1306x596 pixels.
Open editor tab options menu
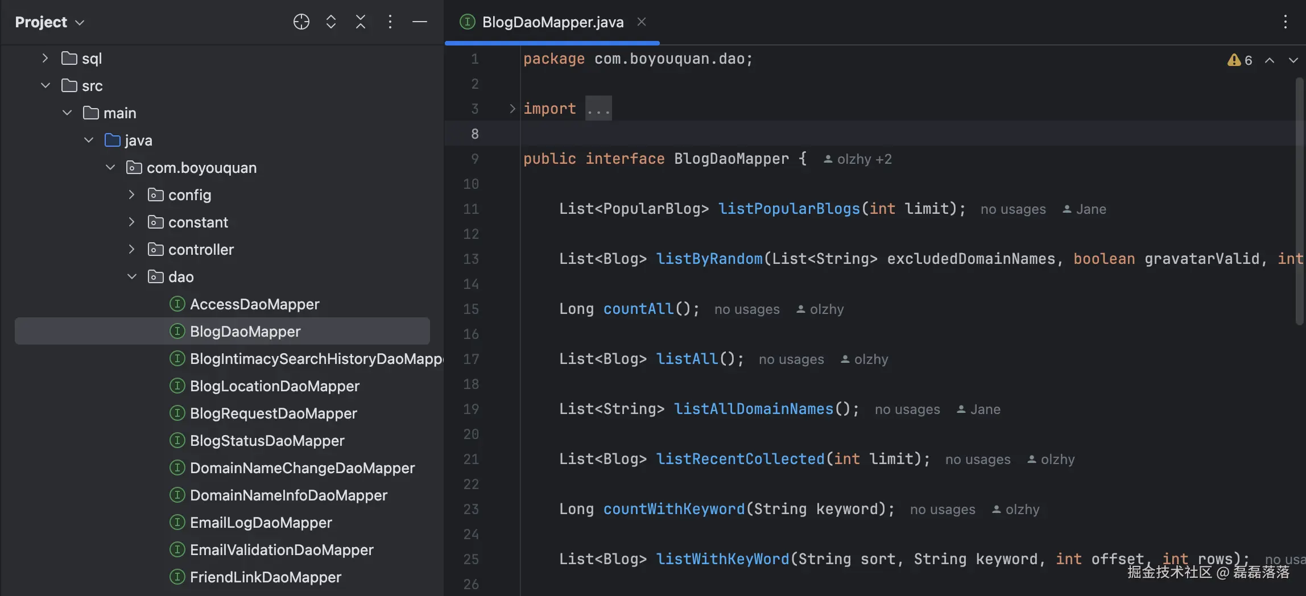(x=1285, y=22)
